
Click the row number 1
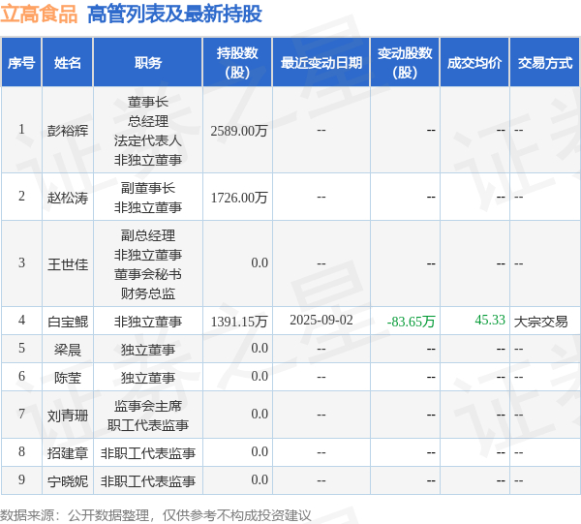coord(22,130)
